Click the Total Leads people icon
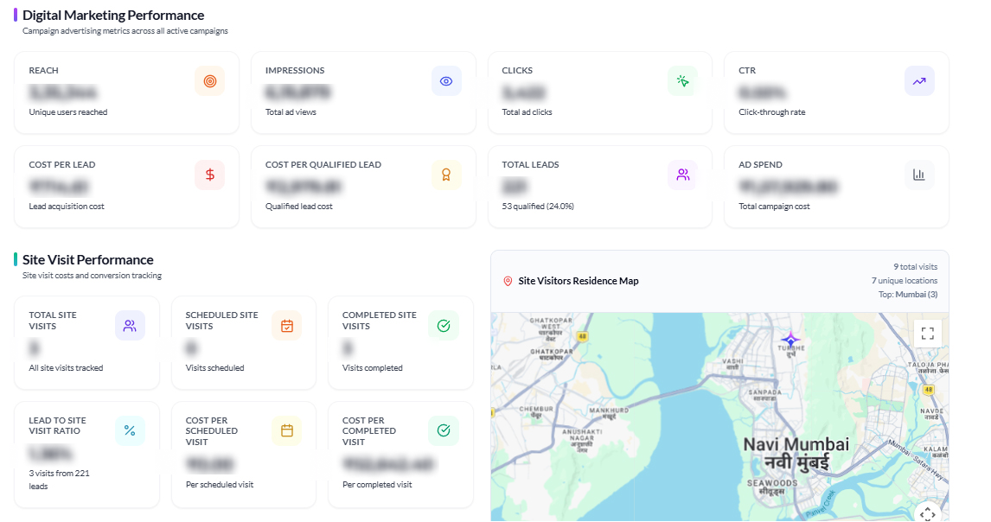 tap(682, 175)
